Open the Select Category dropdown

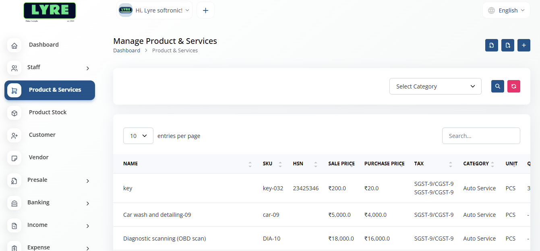click(435, 86)
